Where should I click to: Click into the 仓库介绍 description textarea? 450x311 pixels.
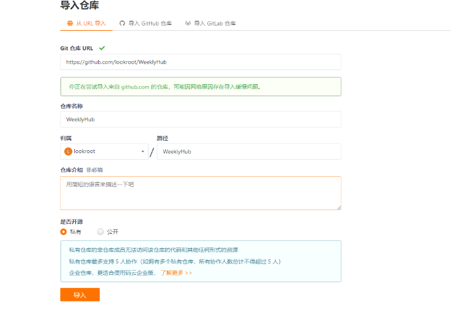coord(201,193)
